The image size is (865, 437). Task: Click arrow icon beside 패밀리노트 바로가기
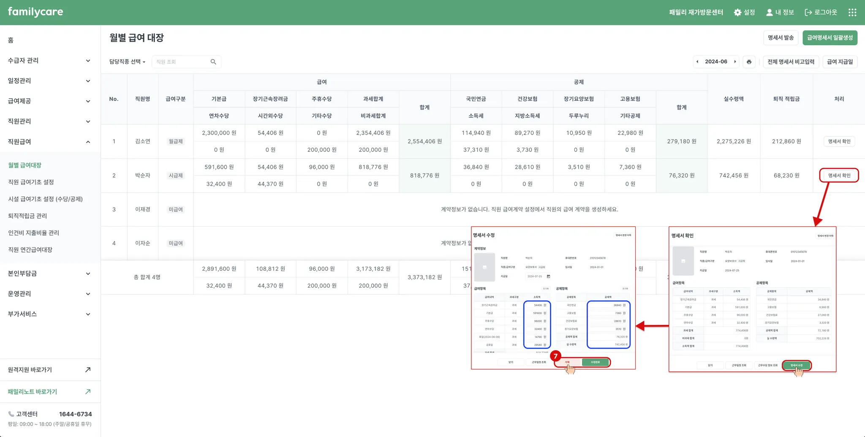[88, 391]
